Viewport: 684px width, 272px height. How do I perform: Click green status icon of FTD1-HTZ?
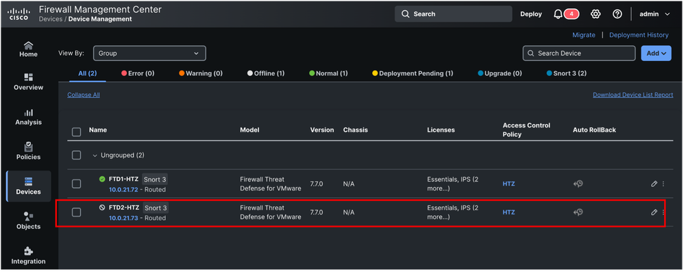102,179
